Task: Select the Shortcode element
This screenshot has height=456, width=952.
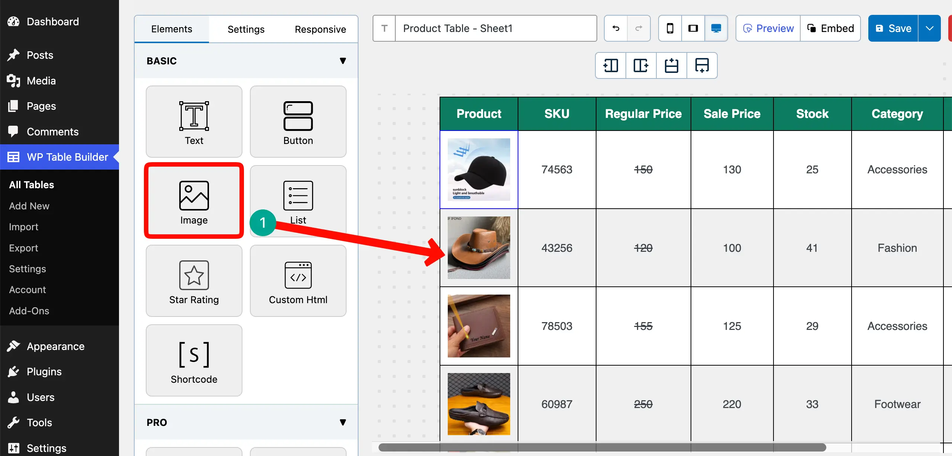Action: pyautogui.click(x=194, y=360)
